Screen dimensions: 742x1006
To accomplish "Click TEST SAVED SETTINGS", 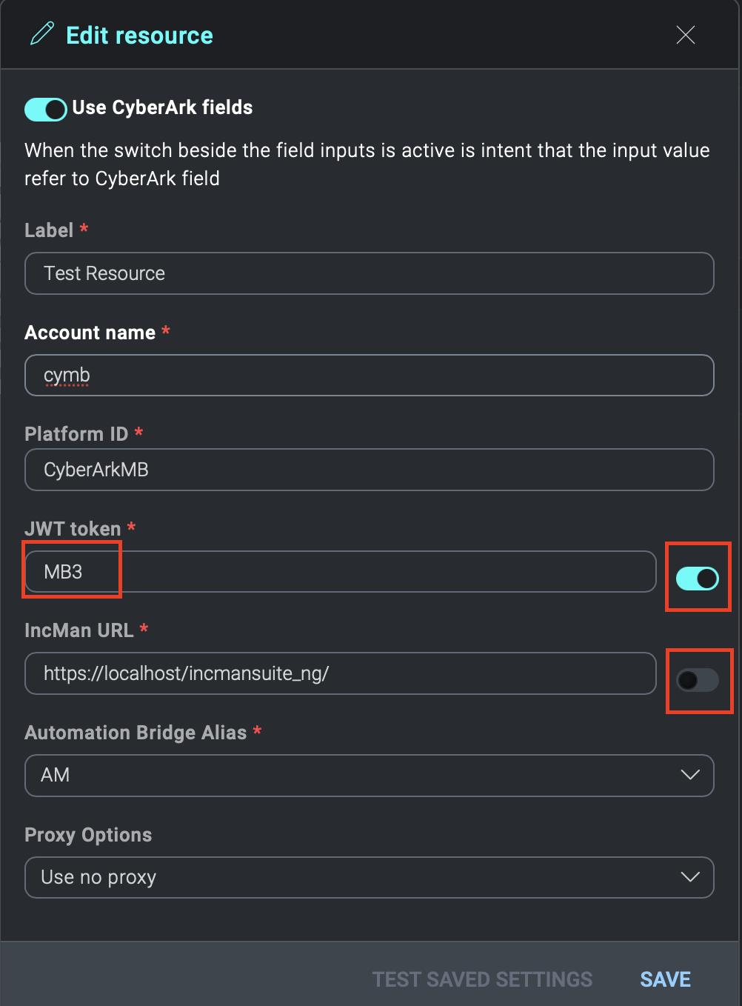I will (482, 979).
